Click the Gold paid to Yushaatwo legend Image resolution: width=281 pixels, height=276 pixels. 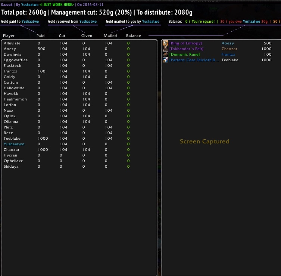(20, 22)
